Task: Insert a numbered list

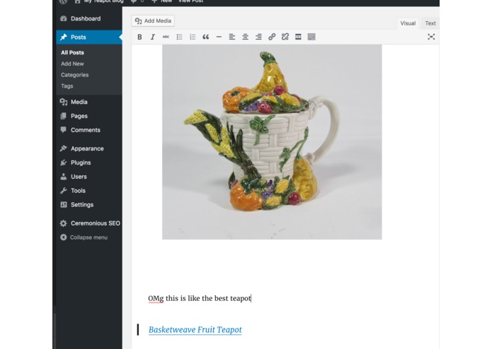Action: [193, 37]
